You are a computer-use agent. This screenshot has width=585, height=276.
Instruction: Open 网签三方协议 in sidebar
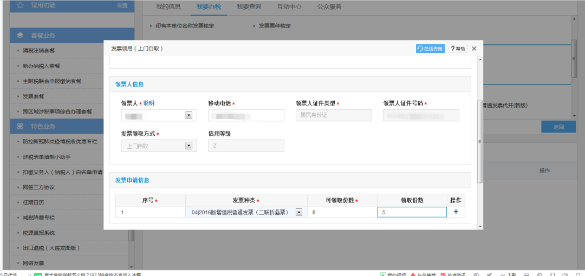tap(38, 187)
